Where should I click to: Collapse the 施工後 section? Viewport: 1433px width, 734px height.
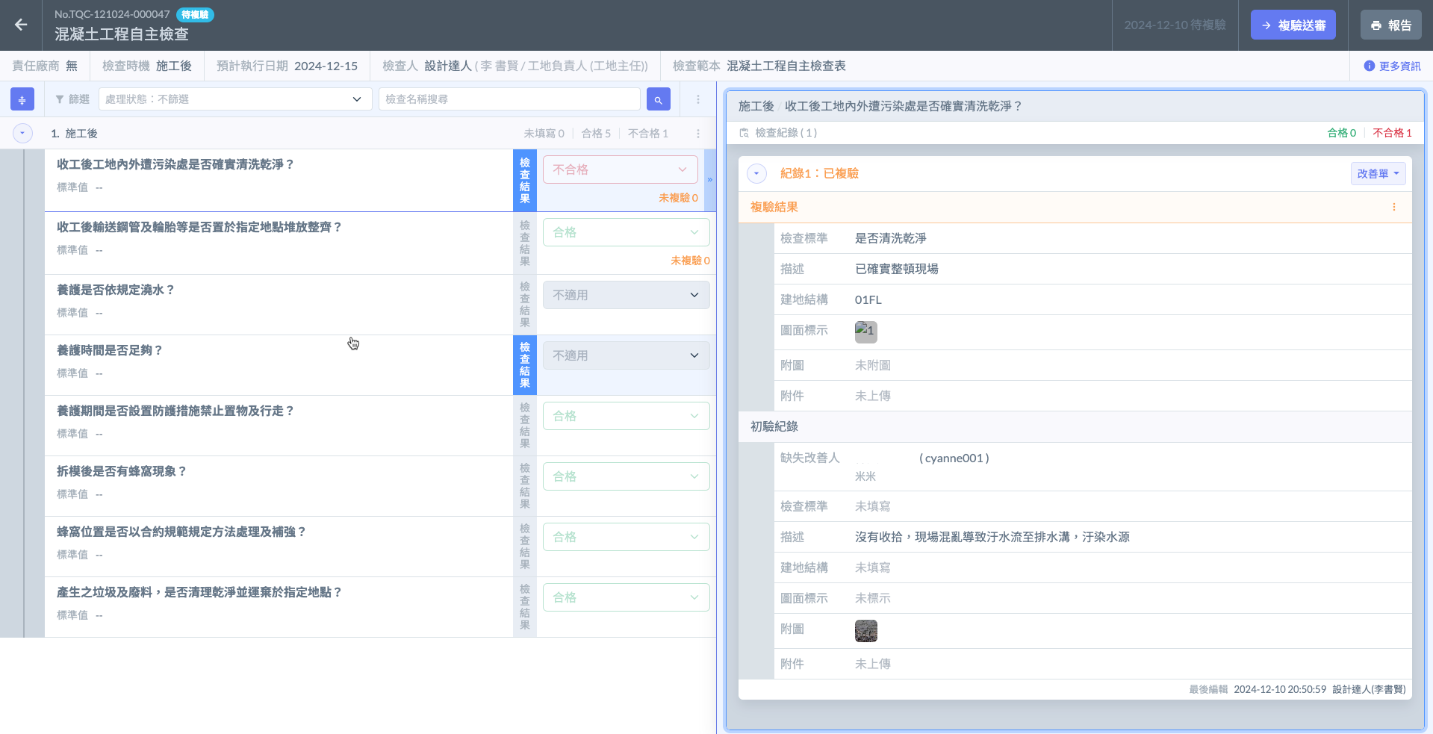point(22,134)
